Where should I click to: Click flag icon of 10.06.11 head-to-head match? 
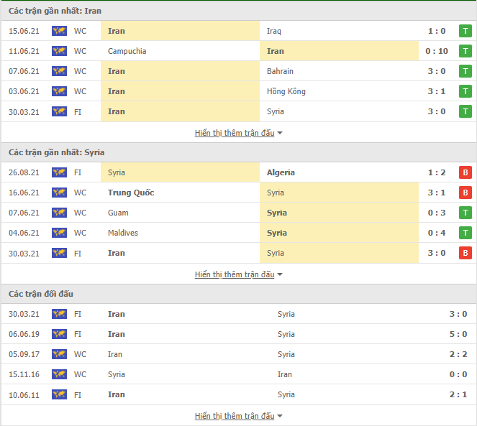coord(59,394)
